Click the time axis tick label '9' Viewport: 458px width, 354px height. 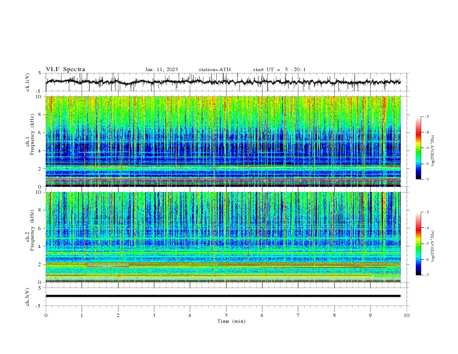(x=370, y=315)
